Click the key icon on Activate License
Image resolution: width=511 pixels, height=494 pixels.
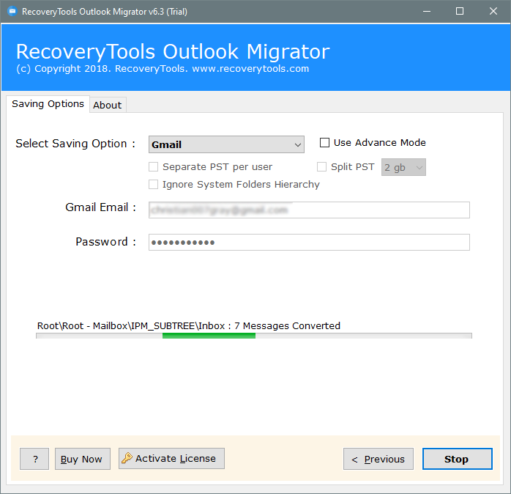tap(127, 458)
